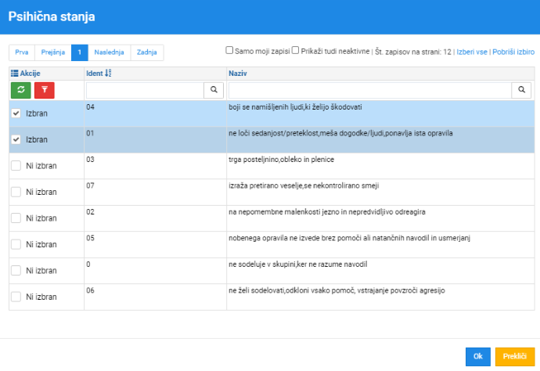
Task: Click the green refresh icon button
Action: pos(20,90)
